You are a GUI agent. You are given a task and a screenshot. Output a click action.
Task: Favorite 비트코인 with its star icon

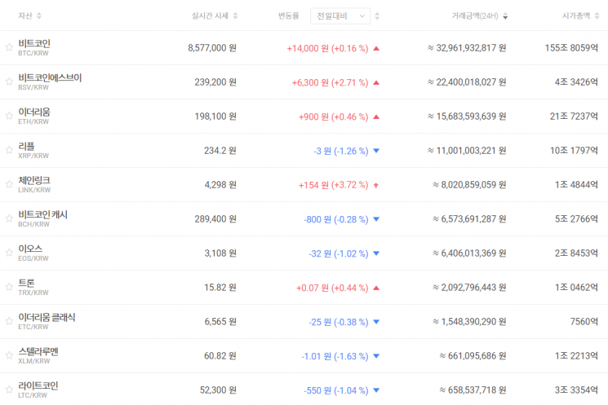9,47
